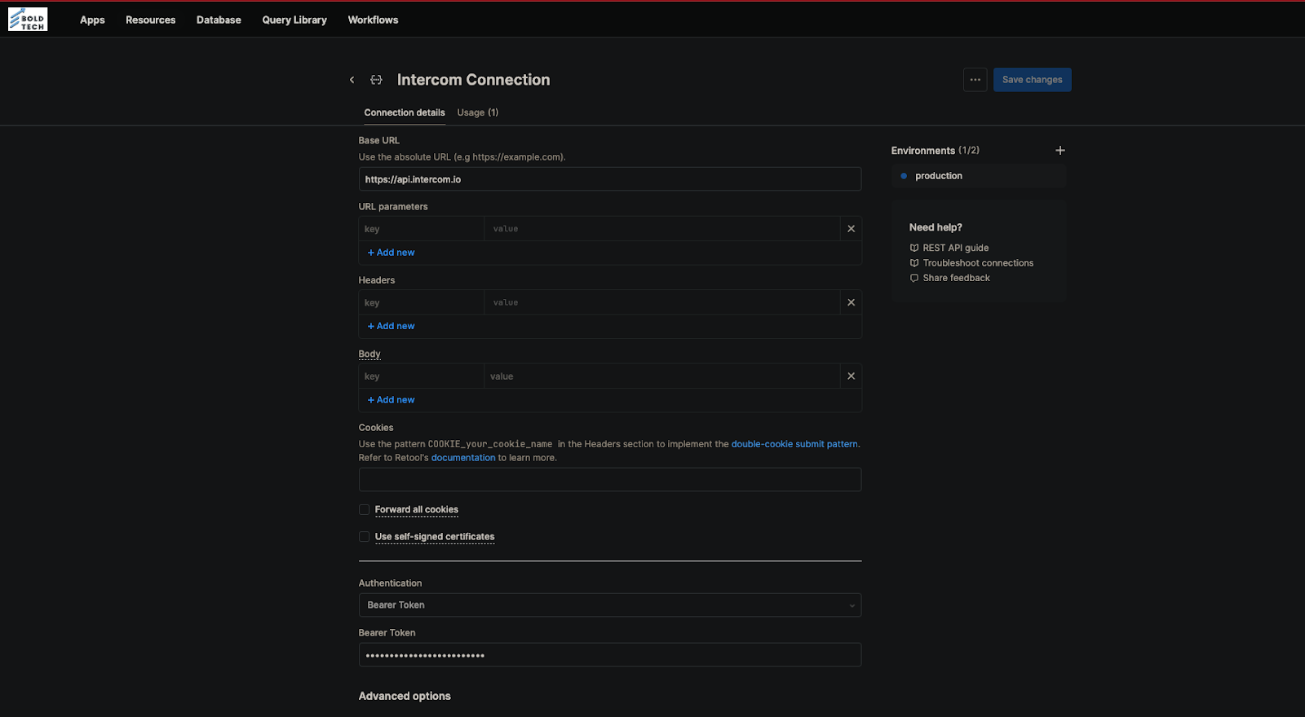The width and height of the screenshot is (1305, 717).
Task: Open Retool's documentation link
Action: point(463,458)
